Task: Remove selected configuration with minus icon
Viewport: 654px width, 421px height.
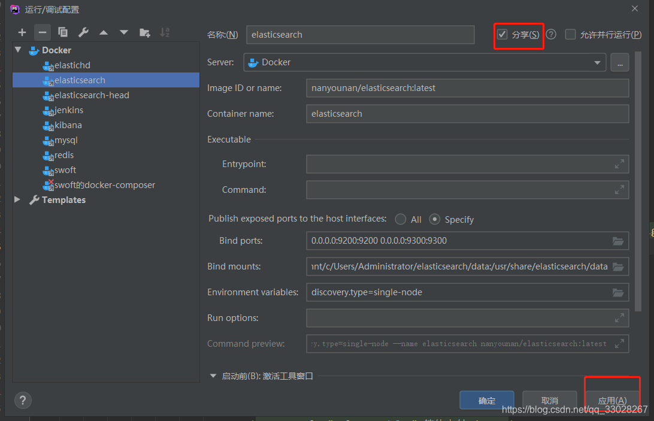Action: click(x=42, y=32)
